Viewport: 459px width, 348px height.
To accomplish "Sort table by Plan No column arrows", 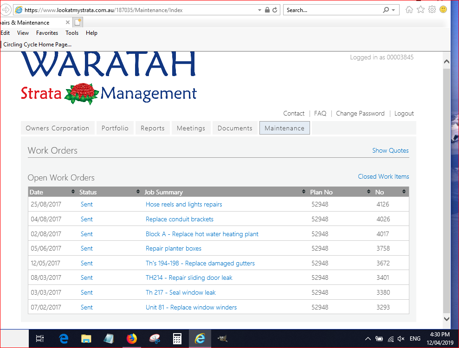I will click(x=368, y=192).
